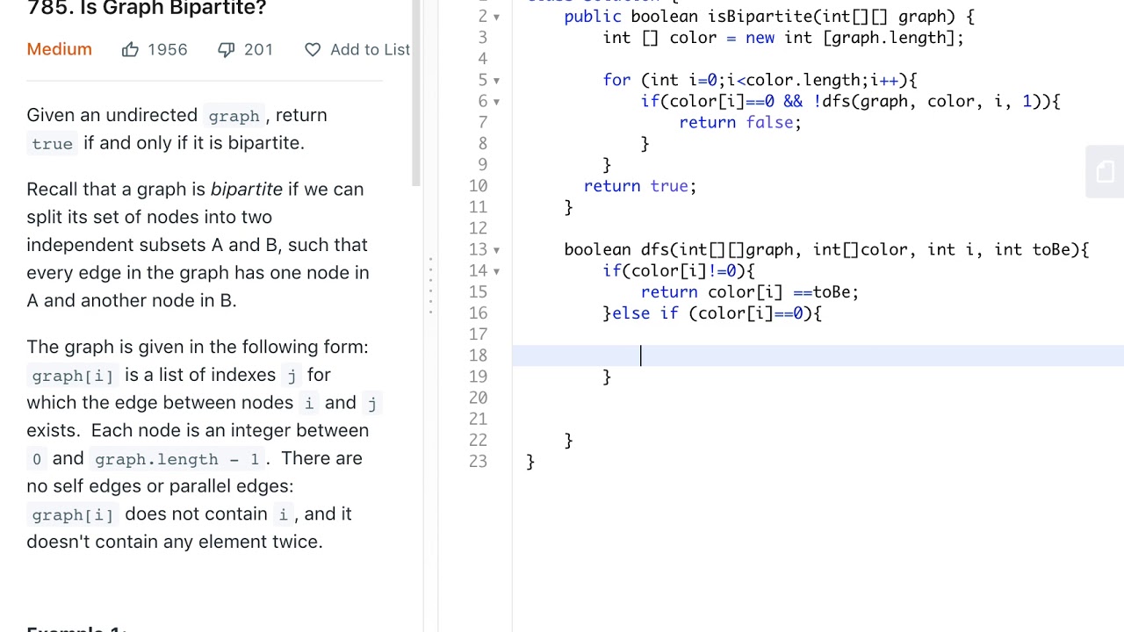Collapse the fold arrow on line 2

tap(496, 17)
